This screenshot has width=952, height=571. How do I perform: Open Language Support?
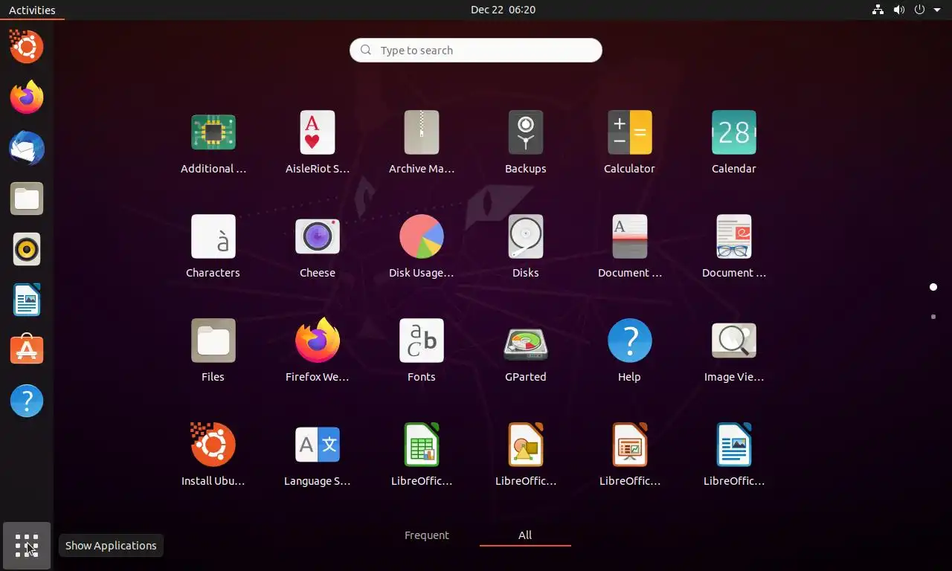(x=318, y=445)
